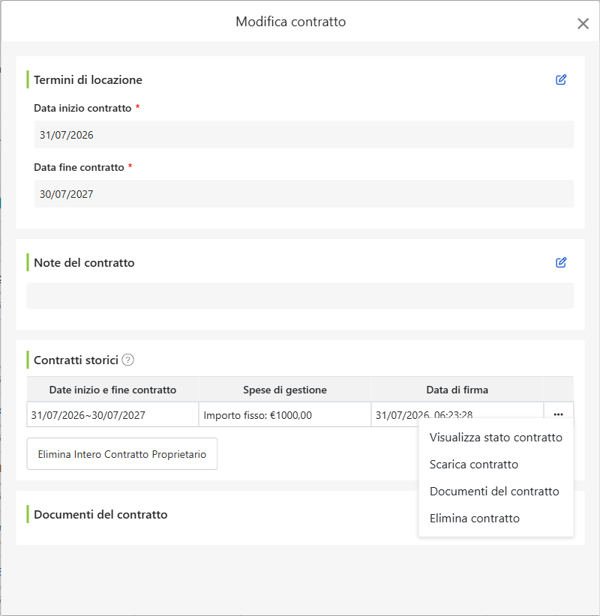Click Elimina Intero Contratto Proprietario button
Viewport: 600px width, 616px height.
point(122,453)
